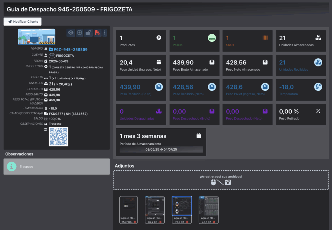The width and height of the screenshot is (332, 230).
Task: Click the Peso Unidad value 20,4
Action: click(126, 63)
